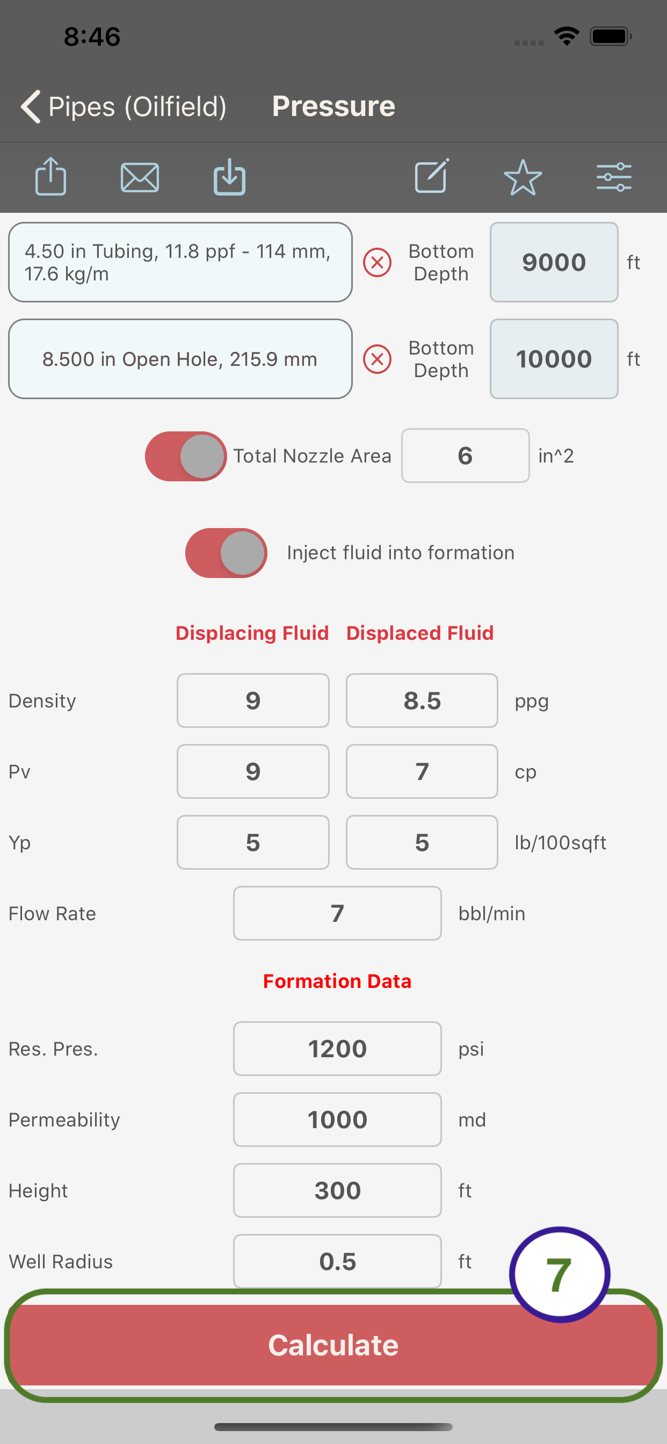Tap the share icon in the toolbar
667x1444 pixels.
point(51,177)
